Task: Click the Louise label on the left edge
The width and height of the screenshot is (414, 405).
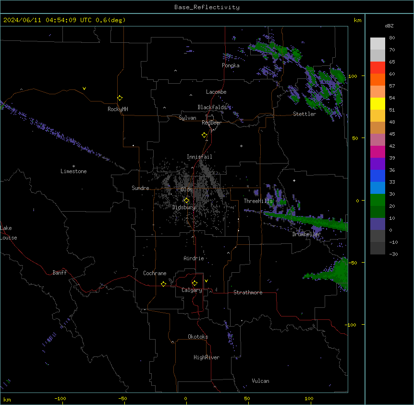Action: [x=9, y=238]
